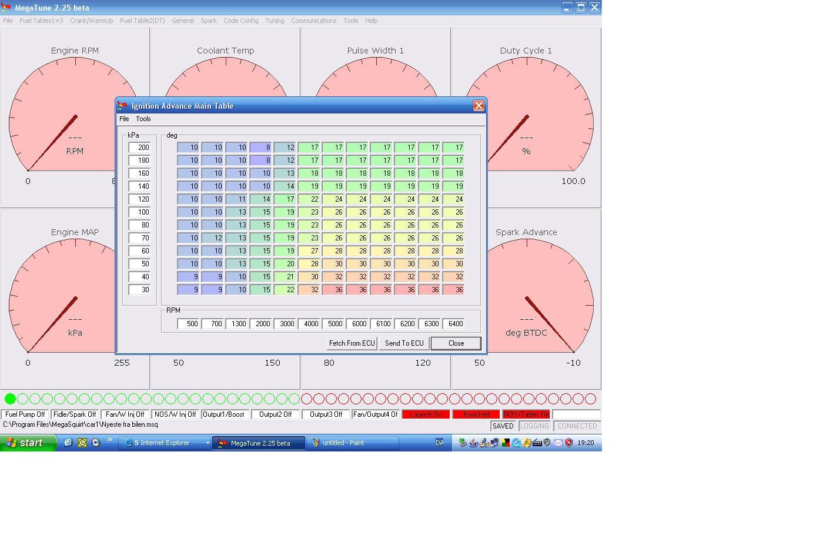Select the 12 cell in 180 kPa row
The height and width of the screenshot is (542, 813).
pos(285,160)
